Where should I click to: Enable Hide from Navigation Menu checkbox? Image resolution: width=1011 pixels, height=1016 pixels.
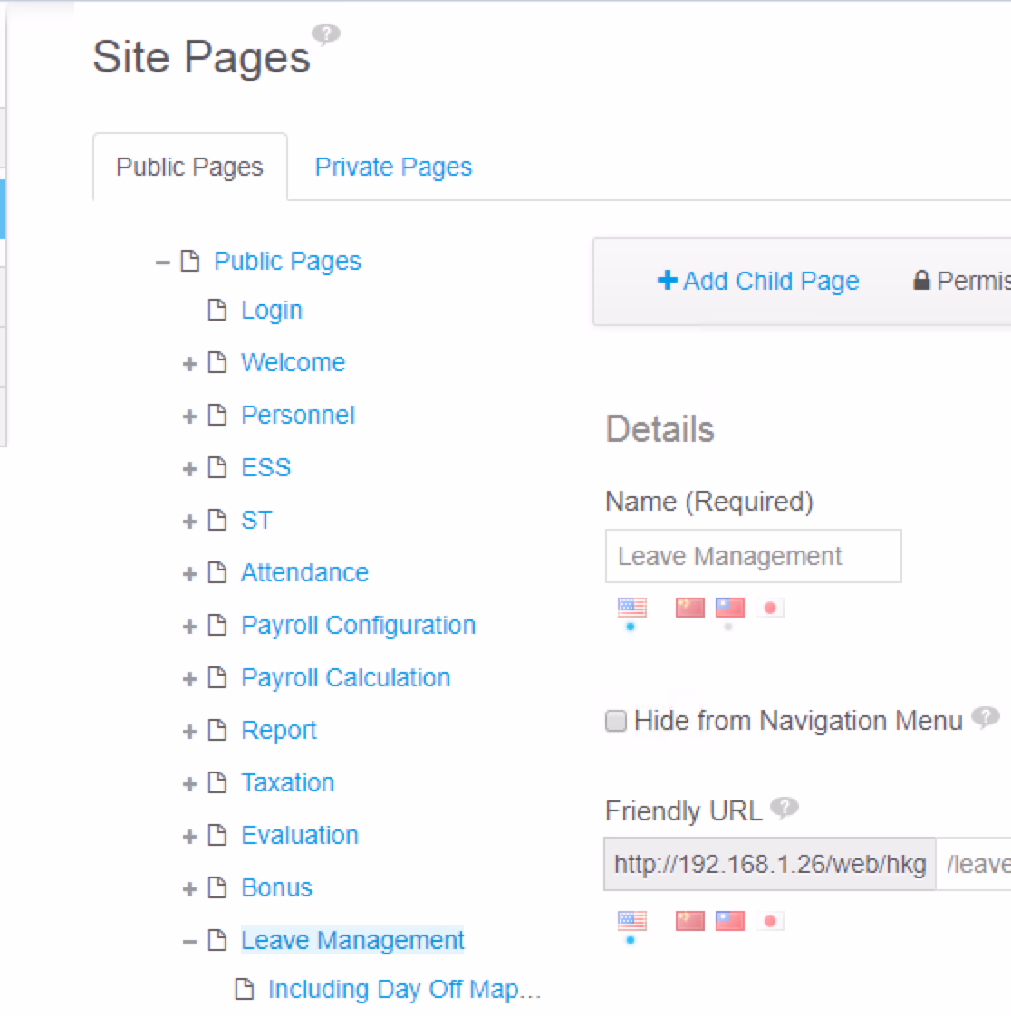tap(616, 721)
